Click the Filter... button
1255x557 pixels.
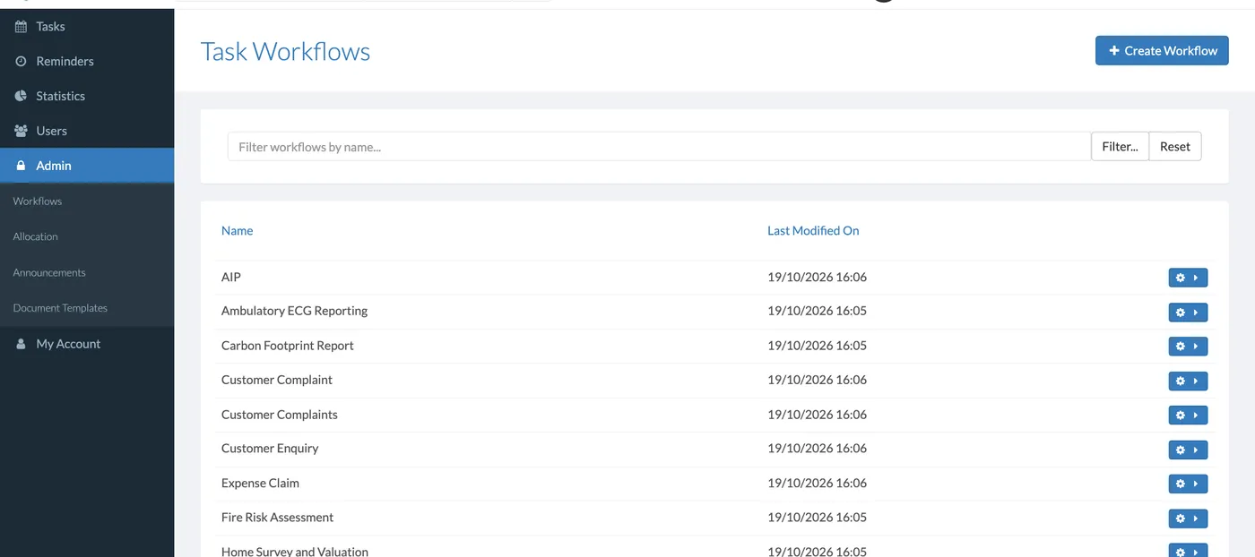(1120, 147)
